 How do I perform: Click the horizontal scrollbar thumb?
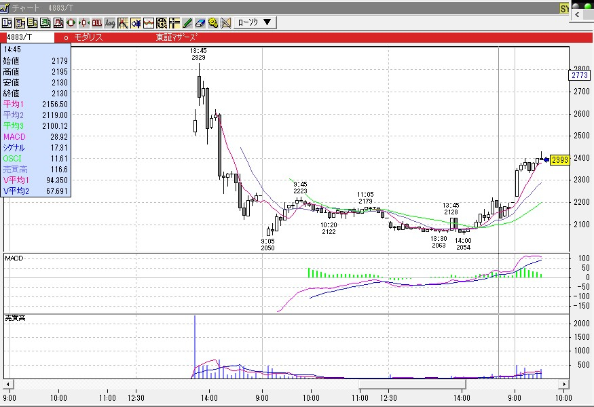[x=412, y=384]
